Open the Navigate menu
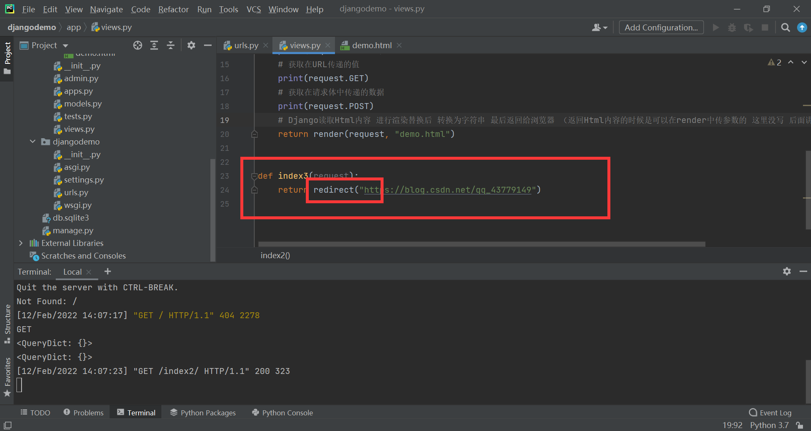This screenshot has width=811, height=431. (x=106, y=9)
